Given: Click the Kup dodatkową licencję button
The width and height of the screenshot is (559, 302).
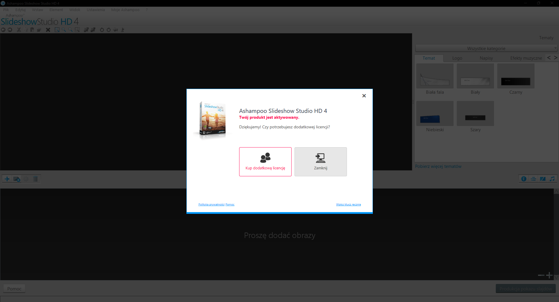Looking at the screenshot, I should (x=265, y=162).
